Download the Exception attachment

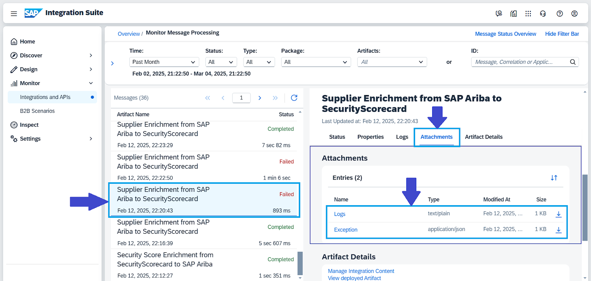click(x=558, y=230)
